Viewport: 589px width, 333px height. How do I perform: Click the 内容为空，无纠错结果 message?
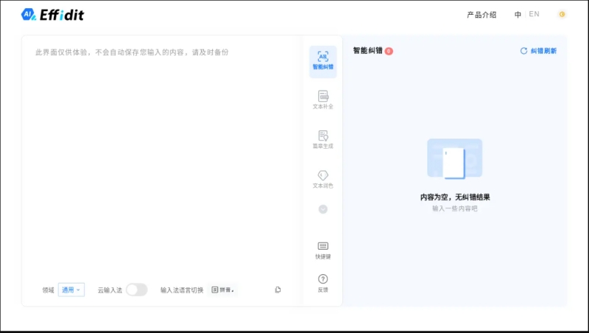point(455,197)
